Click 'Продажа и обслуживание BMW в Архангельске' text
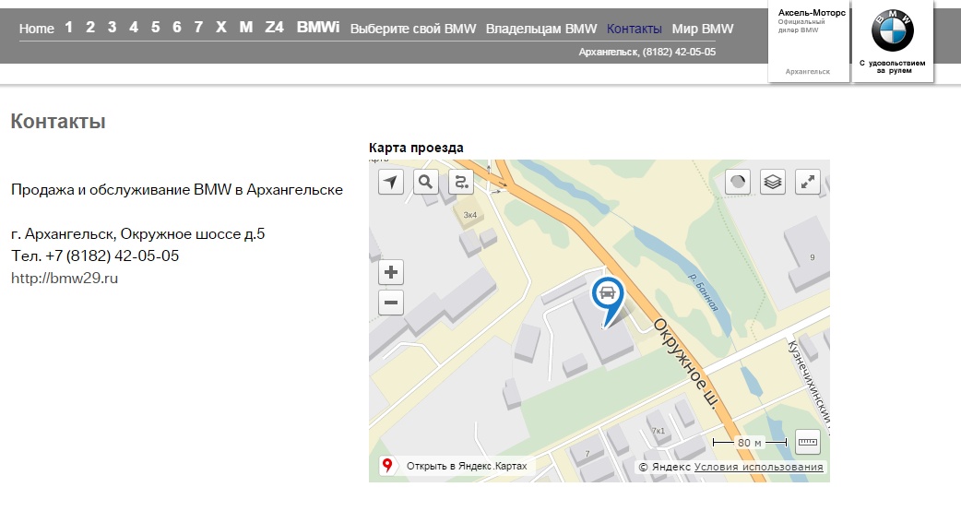The image size is (961, 511). click(x=177, y=190)
